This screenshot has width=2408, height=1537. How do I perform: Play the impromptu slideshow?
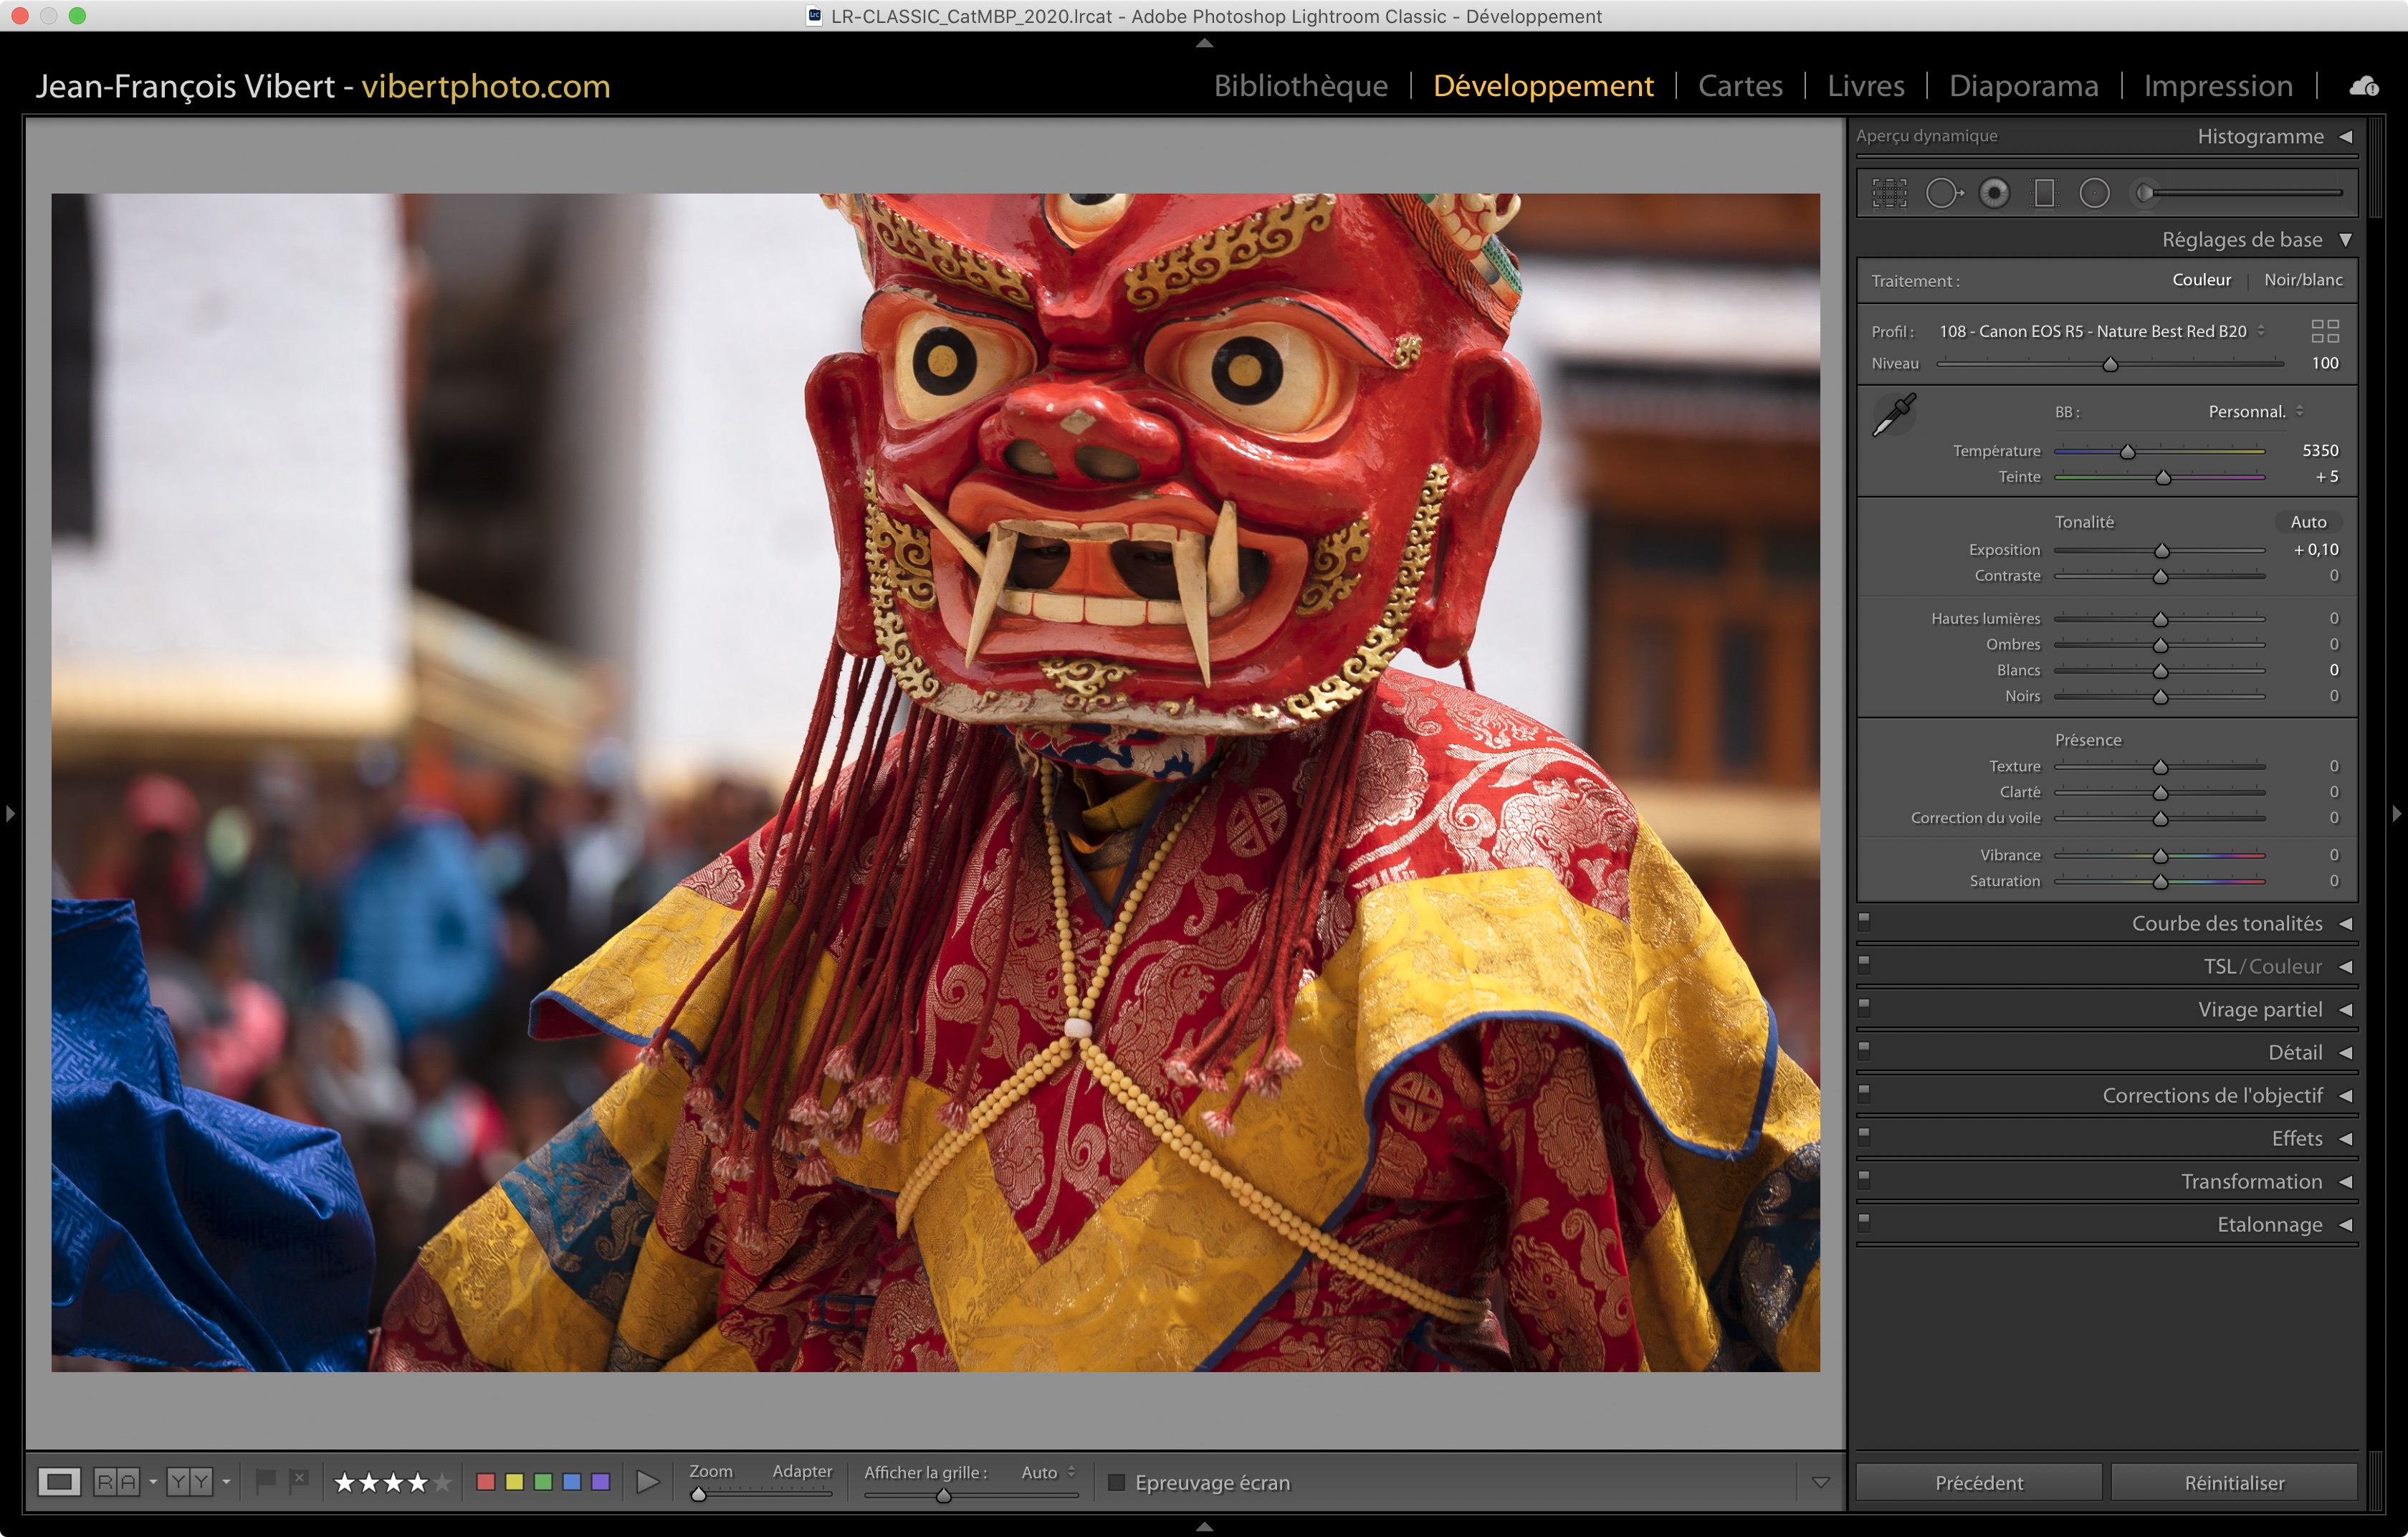coord(648,1481)
